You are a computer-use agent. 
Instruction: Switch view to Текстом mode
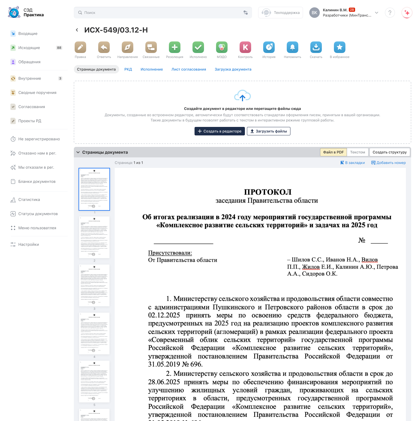pos(357,152)
